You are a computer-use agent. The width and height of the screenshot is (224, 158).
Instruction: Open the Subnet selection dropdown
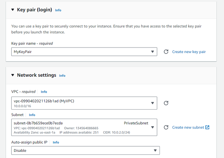pyautogui.click(x=84, y=127)
